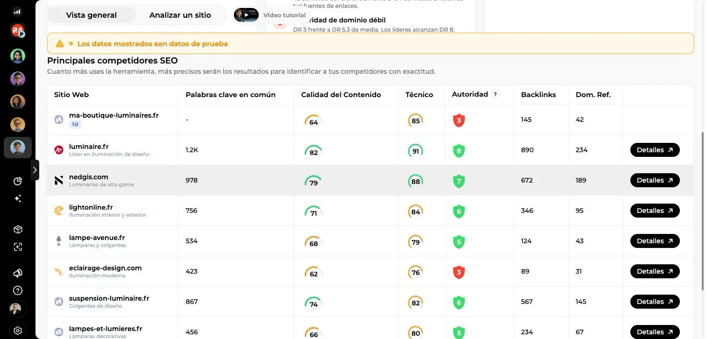Select the highlighted active avatar in the sidebar
Screen dimensions: 706x339
pos(18,148)
